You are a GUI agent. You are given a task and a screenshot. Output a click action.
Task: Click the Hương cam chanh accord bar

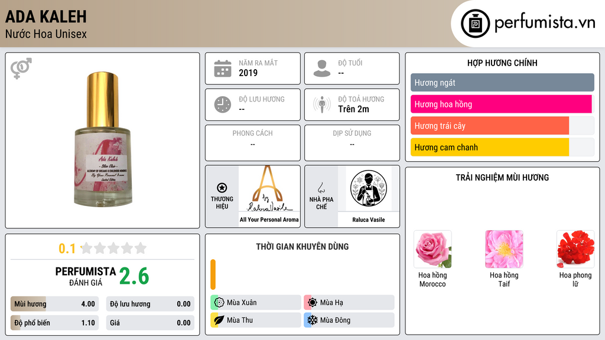click(502, 147)
